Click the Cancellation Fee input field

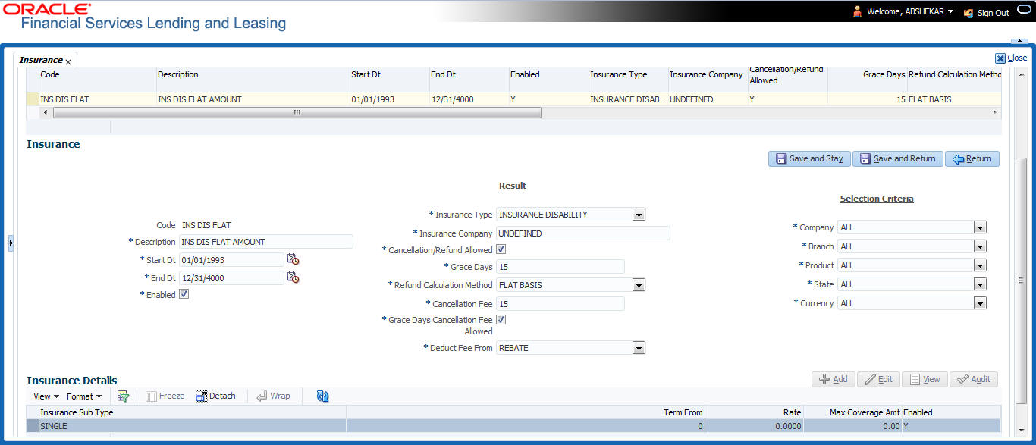pyautogui.click(x=560, y=304)
